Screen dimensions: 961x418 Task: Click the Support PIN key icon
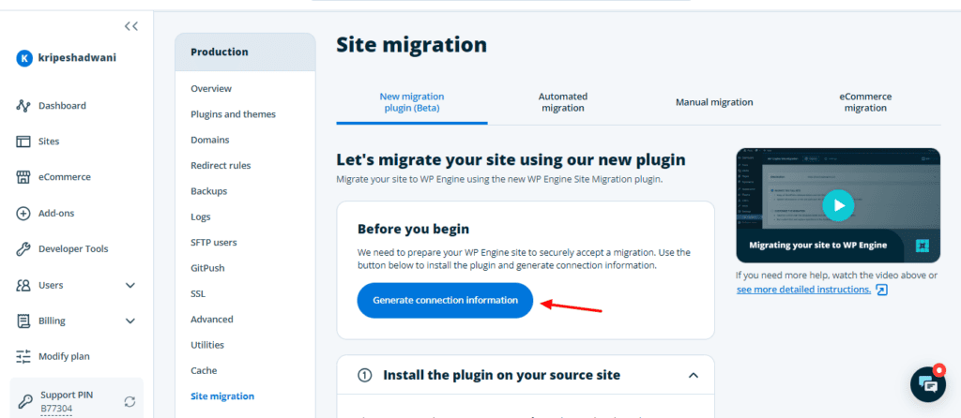click(25, 401)
